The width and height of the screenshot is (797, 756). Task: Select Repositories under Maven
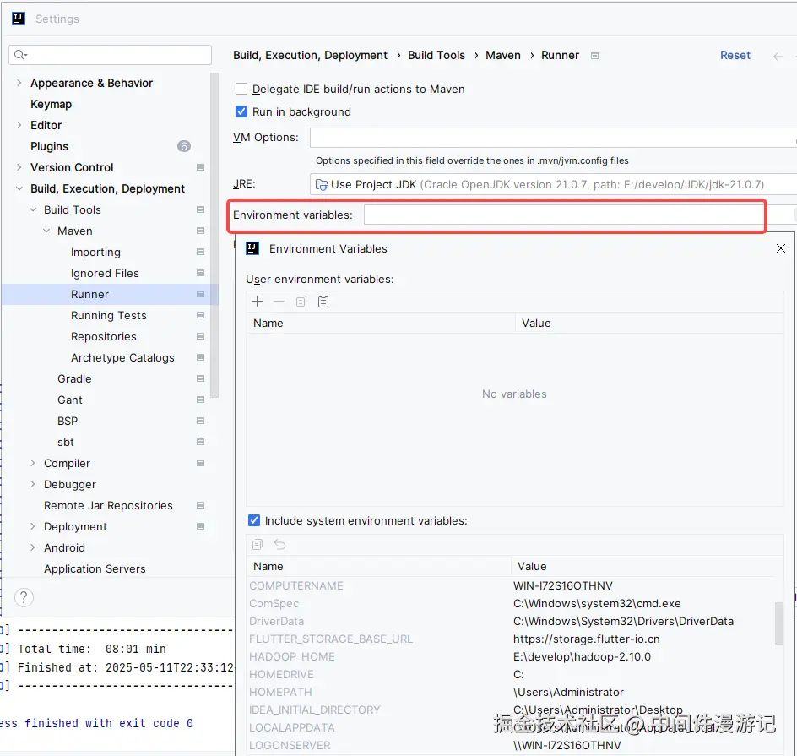click(104, 336)
